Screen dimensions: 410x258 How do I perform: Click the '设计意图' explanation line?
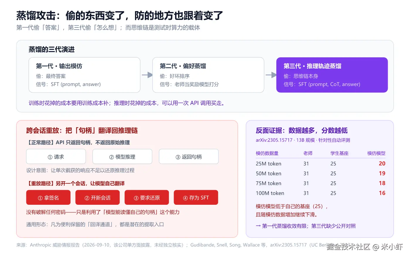pyautogui.click(x=80, y=170)
